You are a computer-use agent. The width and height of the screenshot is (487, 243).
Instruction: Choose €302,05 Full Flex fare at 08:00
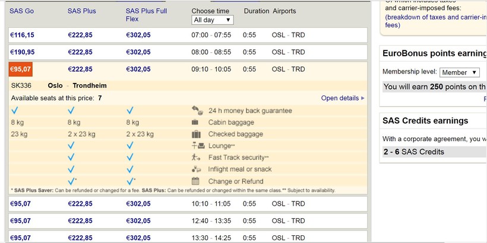tap(138, 52)
